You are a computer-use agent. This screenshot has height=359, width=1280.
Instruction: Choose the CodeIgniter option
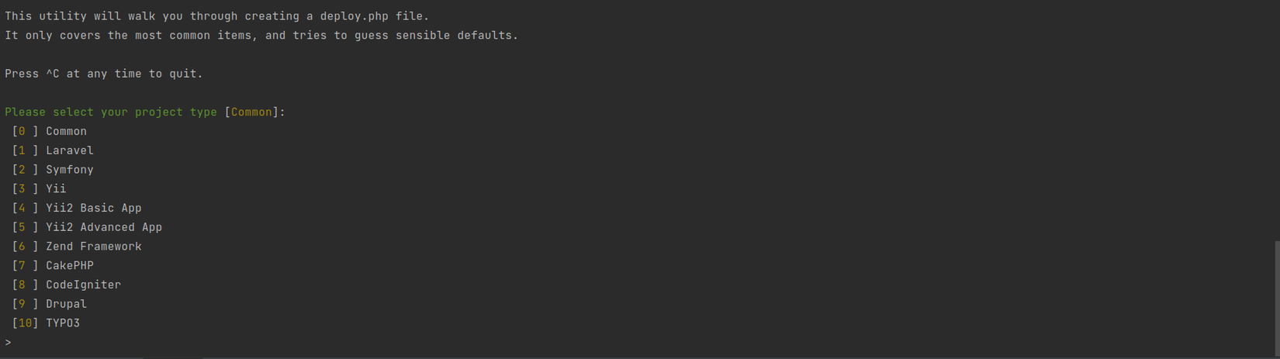coord(83,285)
